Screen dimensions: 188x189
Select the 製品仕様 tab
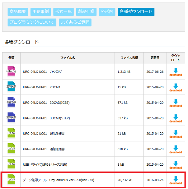(86, 12)
